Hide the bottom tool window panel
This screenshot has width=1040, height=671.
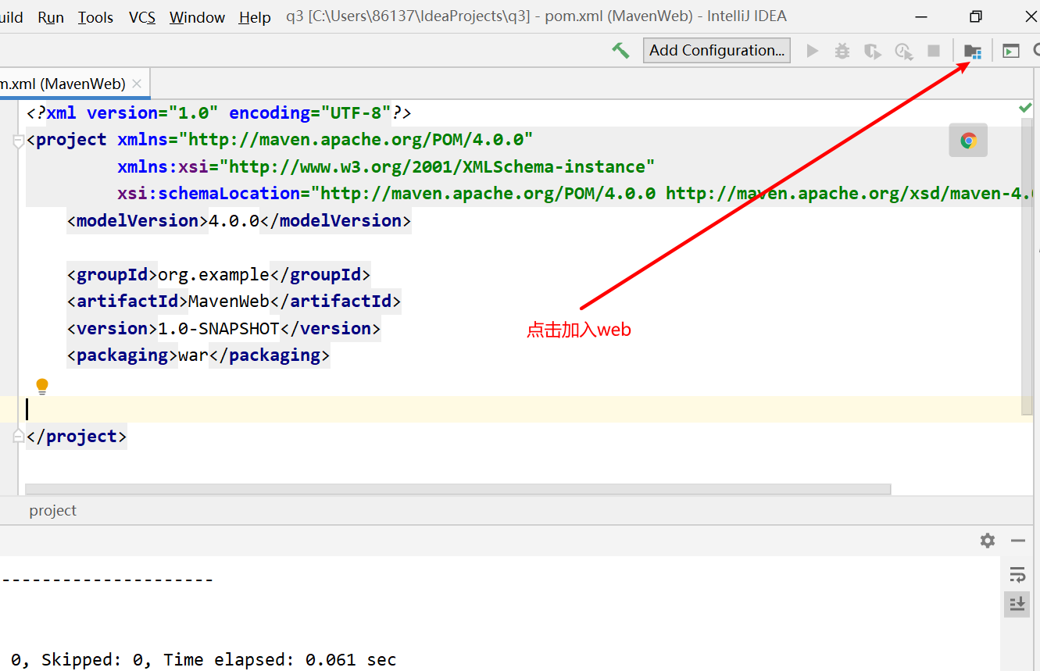click(x=1017, y=541)
